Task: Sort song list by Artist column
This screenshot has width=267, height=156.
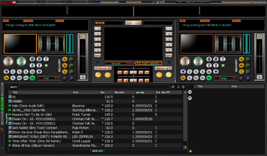Action: 86,92
